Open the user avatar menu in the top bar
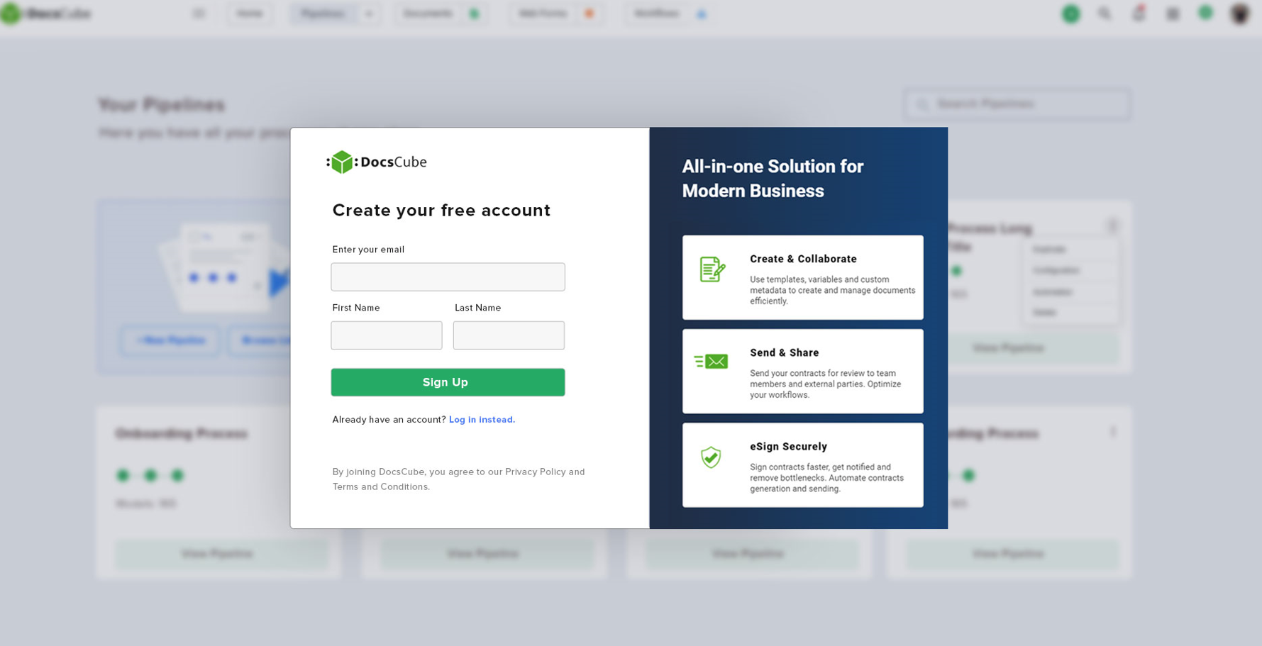Screen dimensions: 1262x646 coord(1240,13)
